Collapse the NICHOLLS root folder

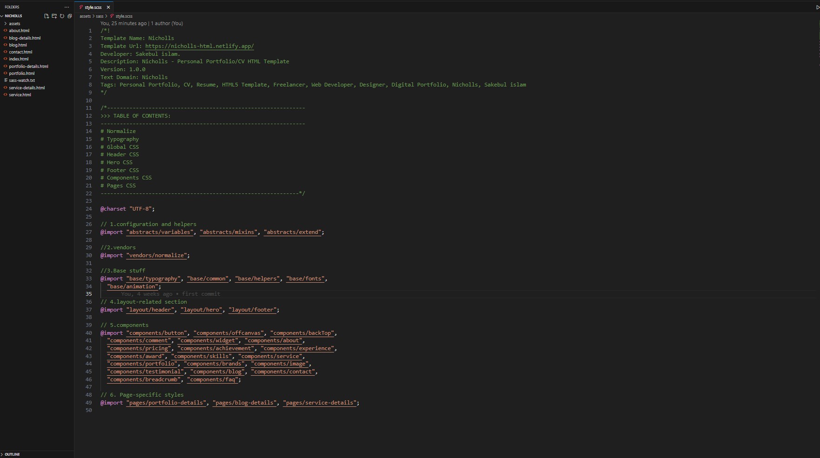point(13,16)
